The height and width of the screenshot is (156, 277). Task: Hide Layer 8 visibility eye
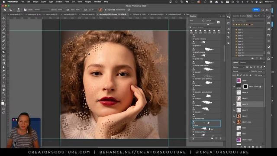234,116
